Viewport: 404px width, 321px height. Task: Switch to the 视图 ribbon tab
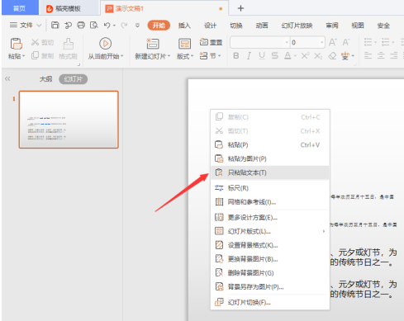358,26
